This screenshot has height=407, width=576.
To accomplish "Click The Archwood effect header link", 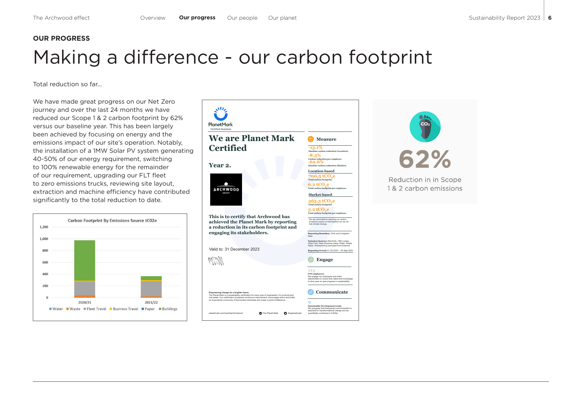I will click(x=61, y=18).
